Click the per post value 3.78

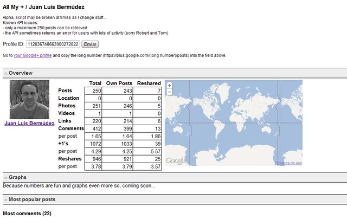(x=96, y=166)
